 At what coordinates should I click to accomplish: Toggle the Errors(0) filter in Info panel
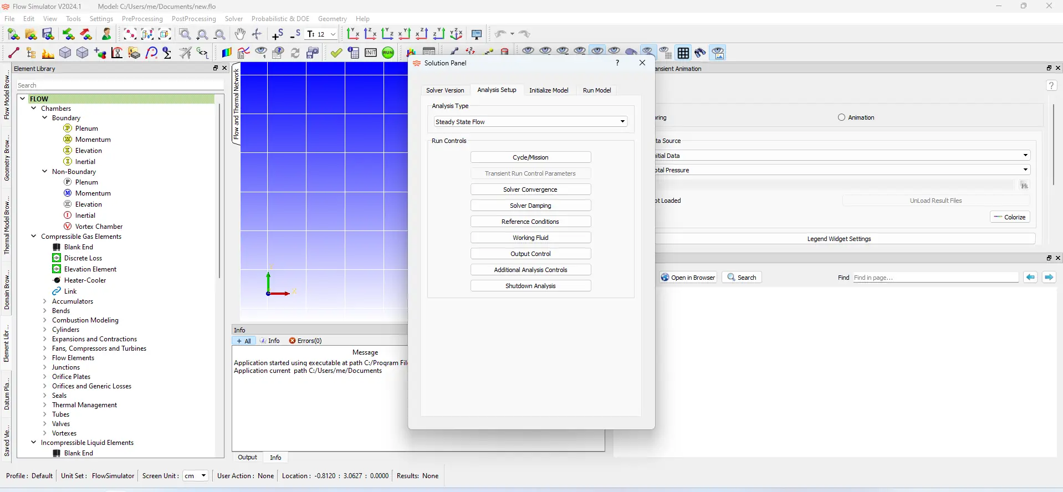click(x=305, y=341)
